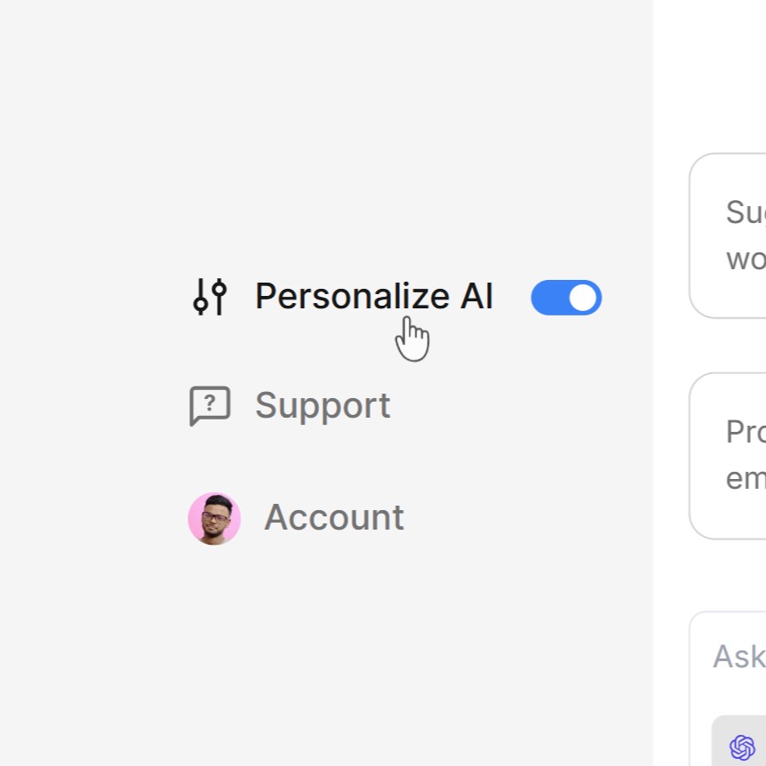Click the Support link
This screenshot has height=766, width=766.
tap(322, 405)
